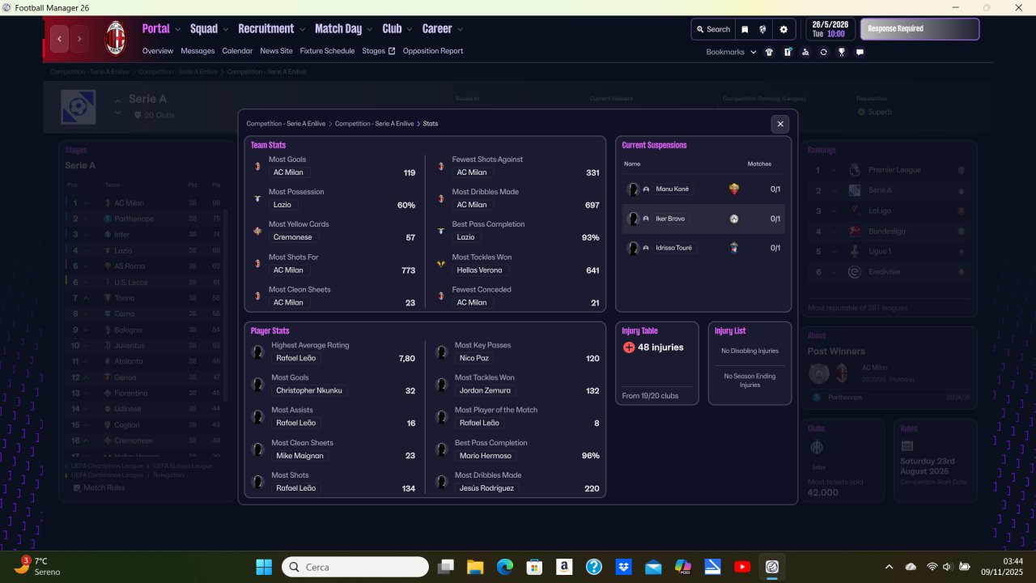Click the Cremonese badge beside Most Yellow Cards

coord(257,231)
